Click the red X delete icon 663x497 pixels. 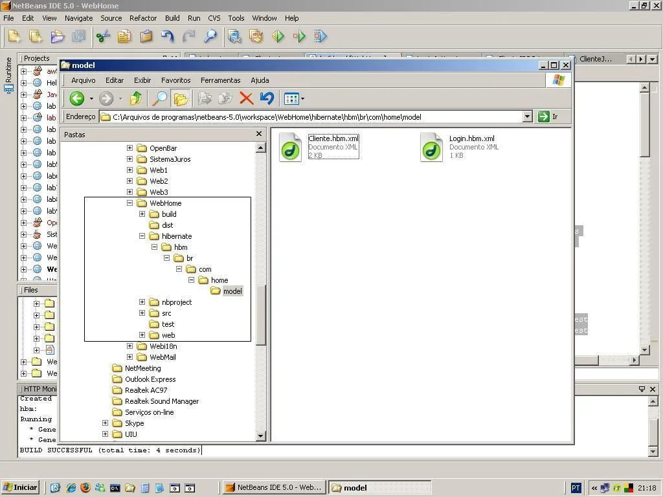coord(246,98)
